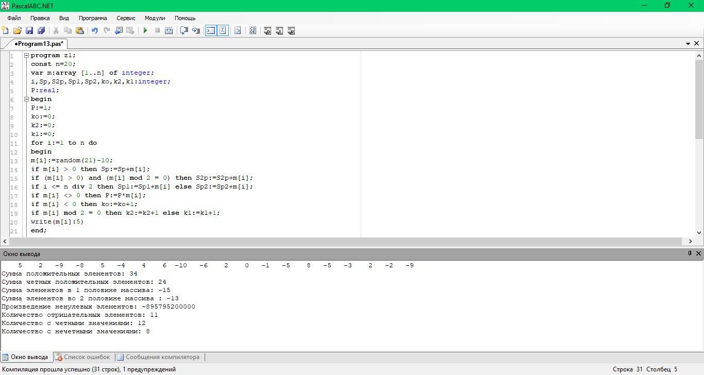704x375 pixels.
Task: Stop program execution square icon
Action: (157, 31)
